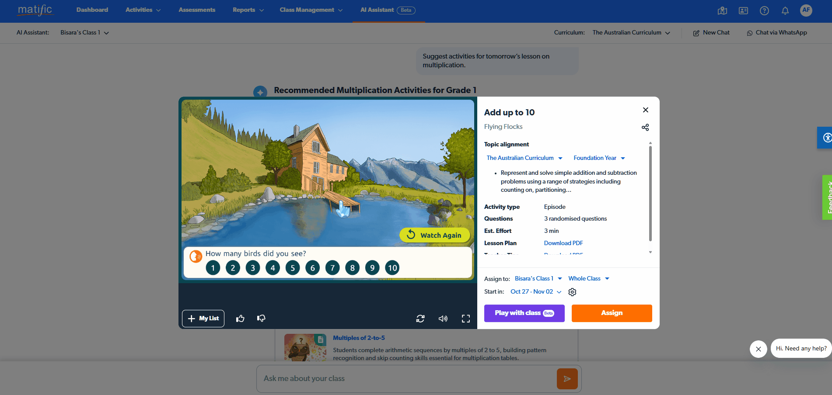Image resolution: width=832 pixels, height=395 pixels.
Task: Select answer number 10
Action: [x=392, y=268]
